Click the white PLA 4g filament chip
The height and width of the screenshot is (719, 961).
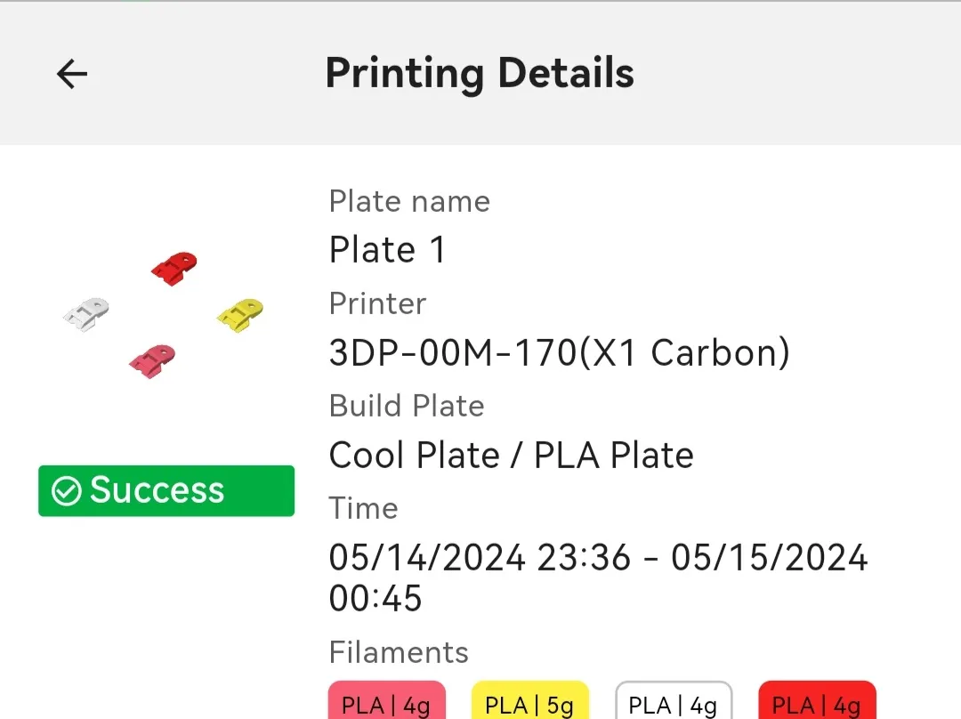point(674,700)
